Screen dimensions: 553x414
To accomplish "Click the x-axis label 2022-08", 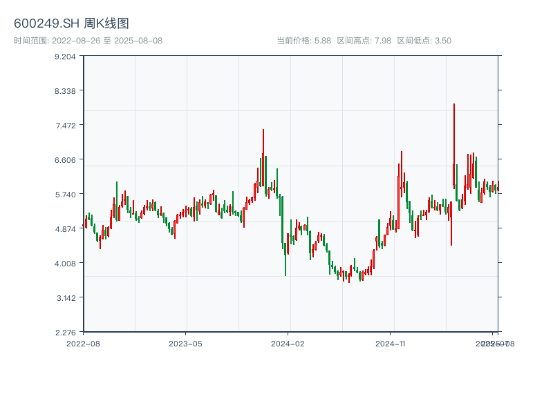I will [83, 344].
